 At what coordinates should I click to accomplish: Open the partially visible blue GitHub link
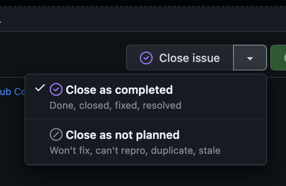(13, 92)
